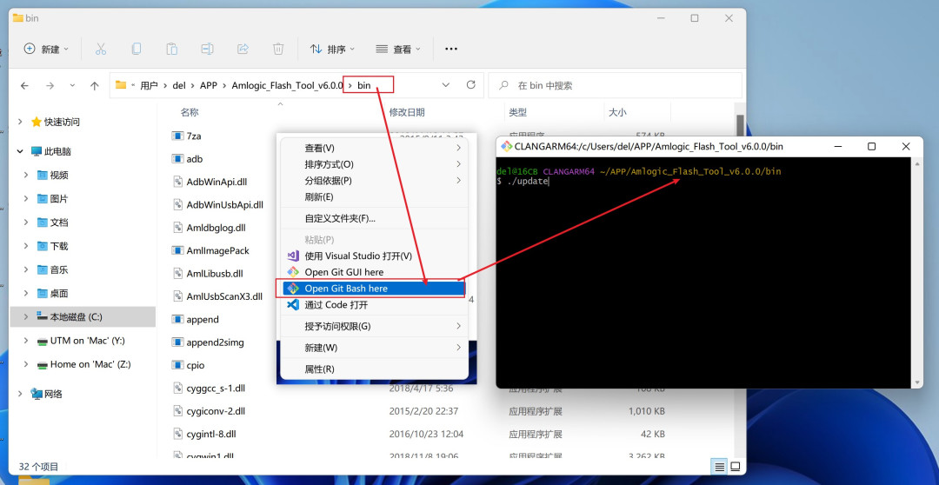Viewport: 939px width, 485px height.
Task: Expand the 网络 tree node
Action: click(x=20, y=394)
